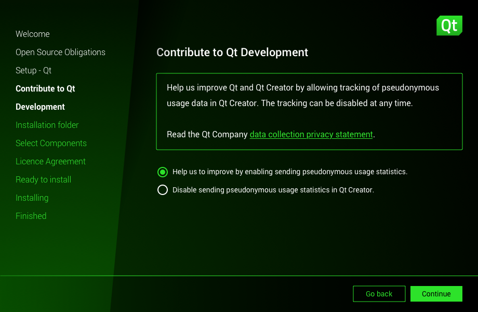Go to the Installation folder step

(x=47, y=125)
